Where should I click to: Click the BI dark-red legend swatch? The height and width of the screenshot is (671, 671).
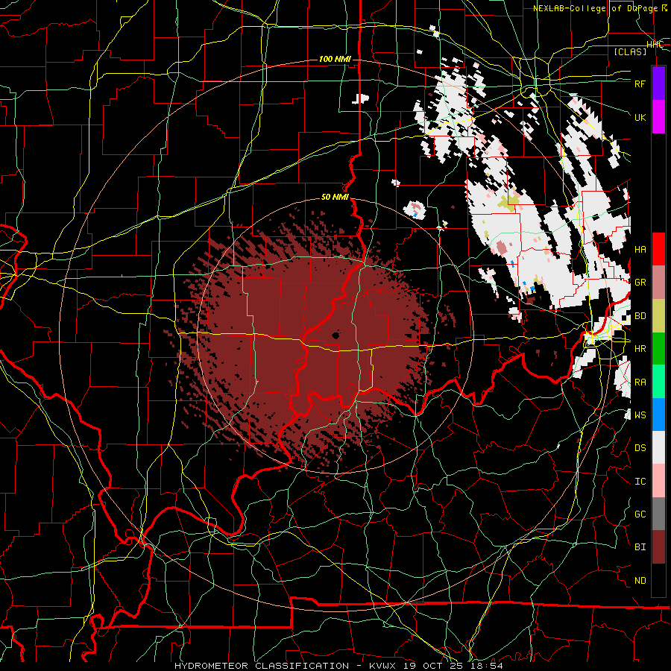click(658, 547)
